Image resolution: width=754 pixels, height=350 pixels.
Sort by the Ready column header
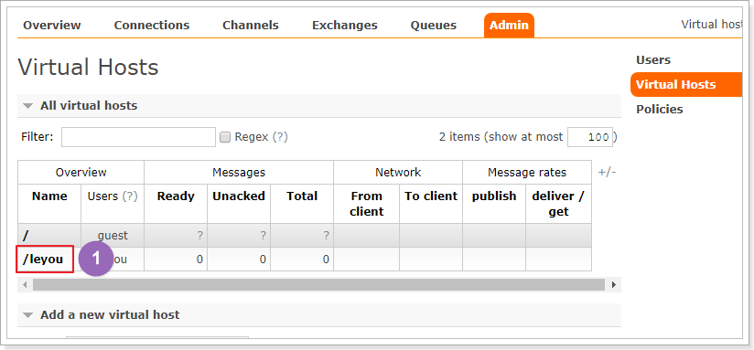(x=176, y=196)
